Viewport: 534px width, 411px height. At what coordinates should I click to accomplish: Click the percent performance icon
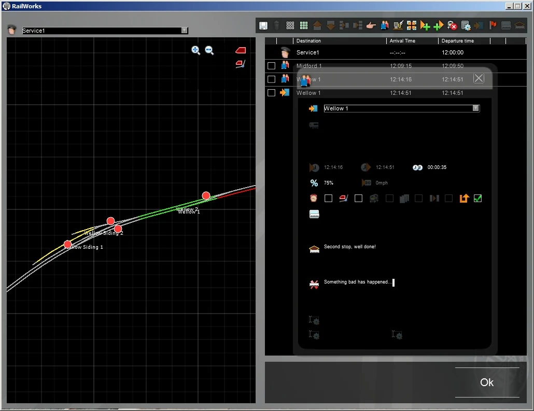click(x=314, y=183)
